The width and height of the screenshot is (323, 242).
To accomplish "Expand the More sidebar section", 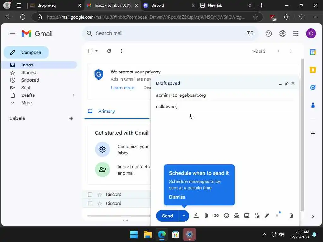I will (x=26, y=103).
